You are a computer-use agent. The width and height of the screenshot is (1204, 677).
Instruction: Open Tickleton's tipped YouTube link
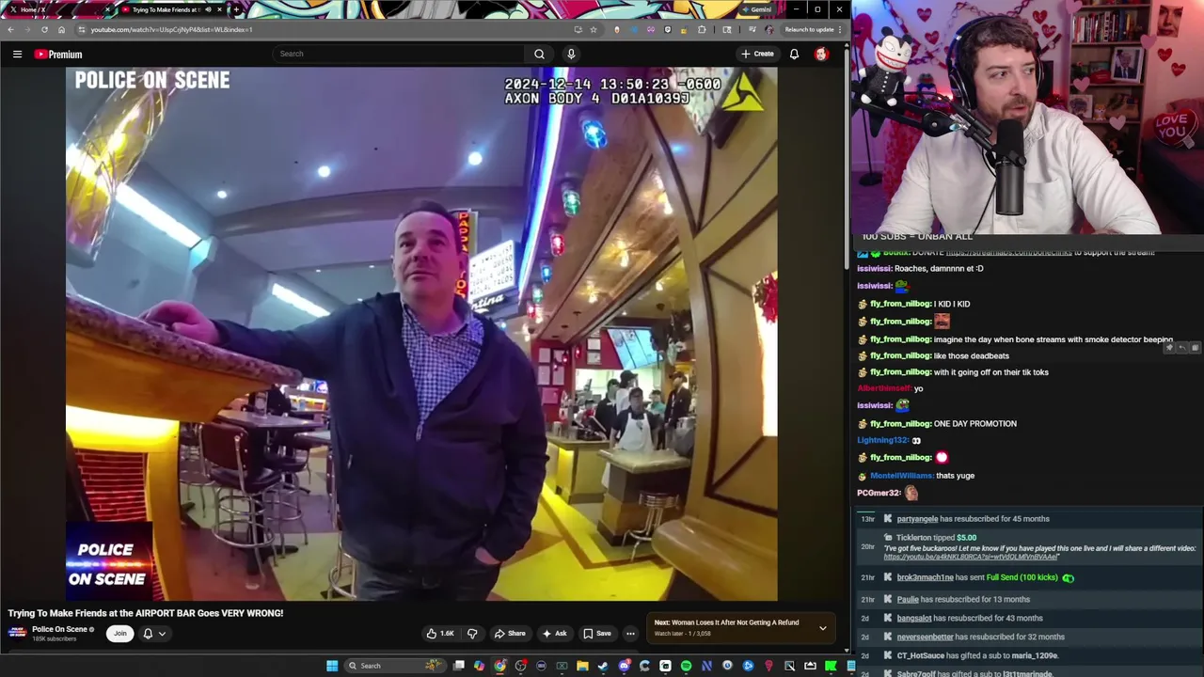point(971,557)
